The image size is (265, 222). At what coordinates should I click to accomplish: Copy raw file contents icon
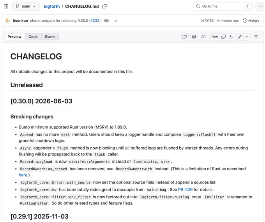click(x=223, y=37)
